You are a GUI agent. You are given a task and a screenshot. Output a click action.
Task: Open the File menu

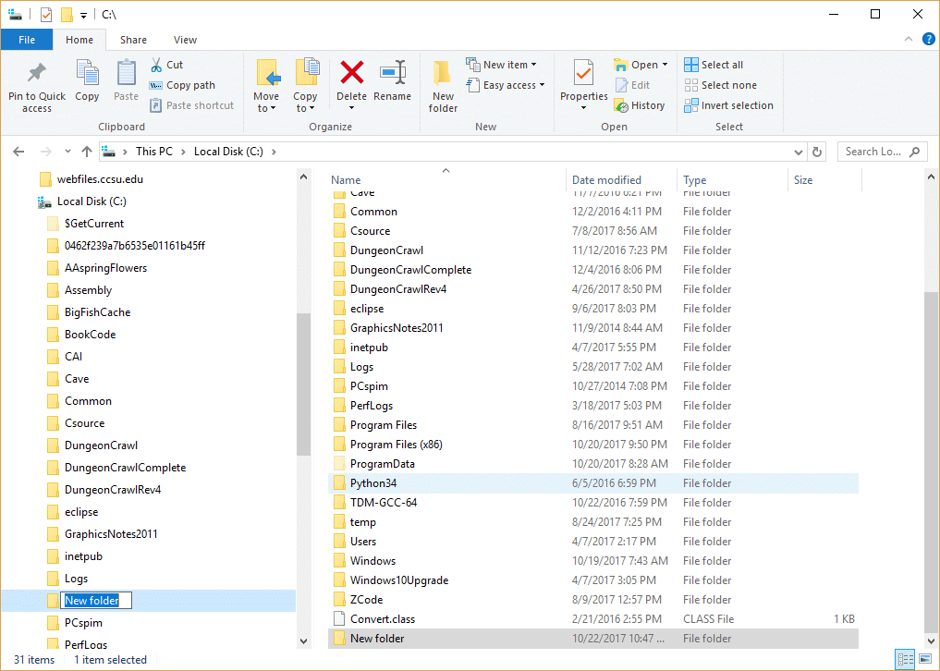click(27, 40)
